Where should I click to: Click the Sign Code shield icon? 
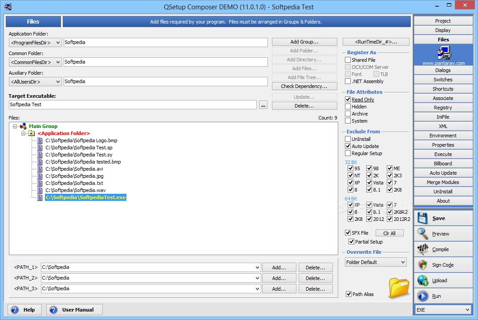(x=423, y=265)
